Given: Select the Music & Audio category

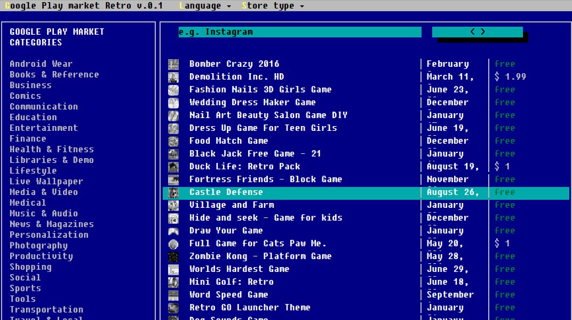Looking at the screenshot, I should pyautogui.click(x=44, y=213).
